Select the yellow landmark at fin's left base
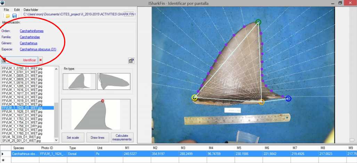This screenshot has height=163, width=357. coord(195,98)
